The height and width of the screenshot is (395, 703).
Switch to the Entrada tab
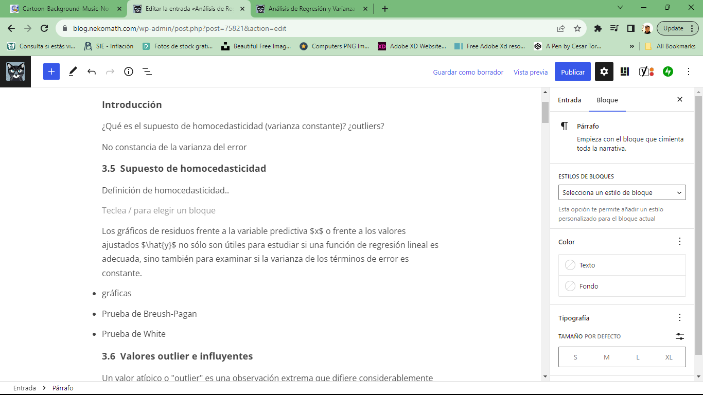point(569,100)
